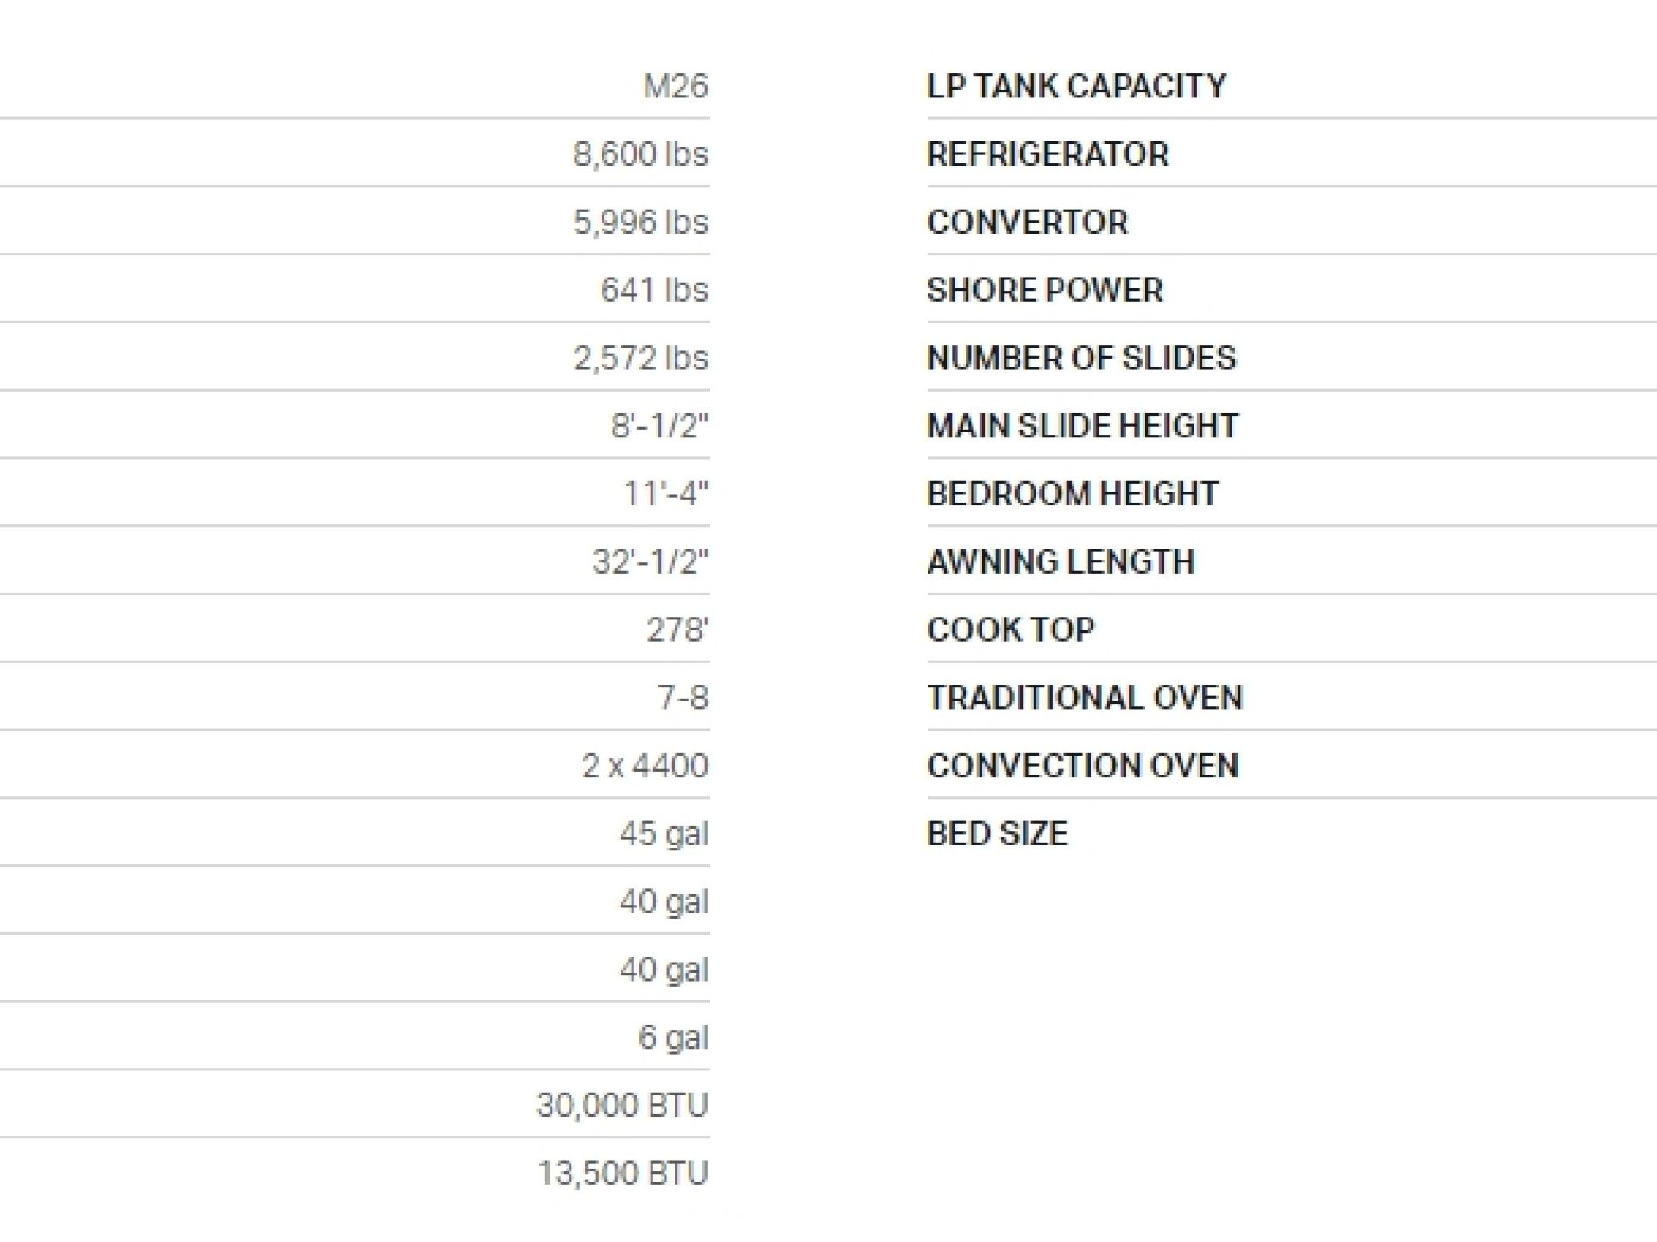The width and height of the screenshot is (1657, 1242).
Task: Click the 5,996 lbs value
Action: (x=640, y=223)
